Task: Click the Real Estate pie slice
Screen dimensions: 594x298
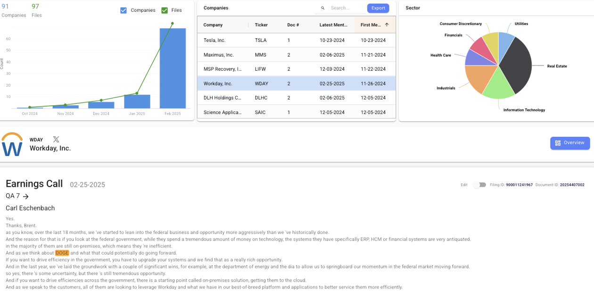Action: [516, 66]
